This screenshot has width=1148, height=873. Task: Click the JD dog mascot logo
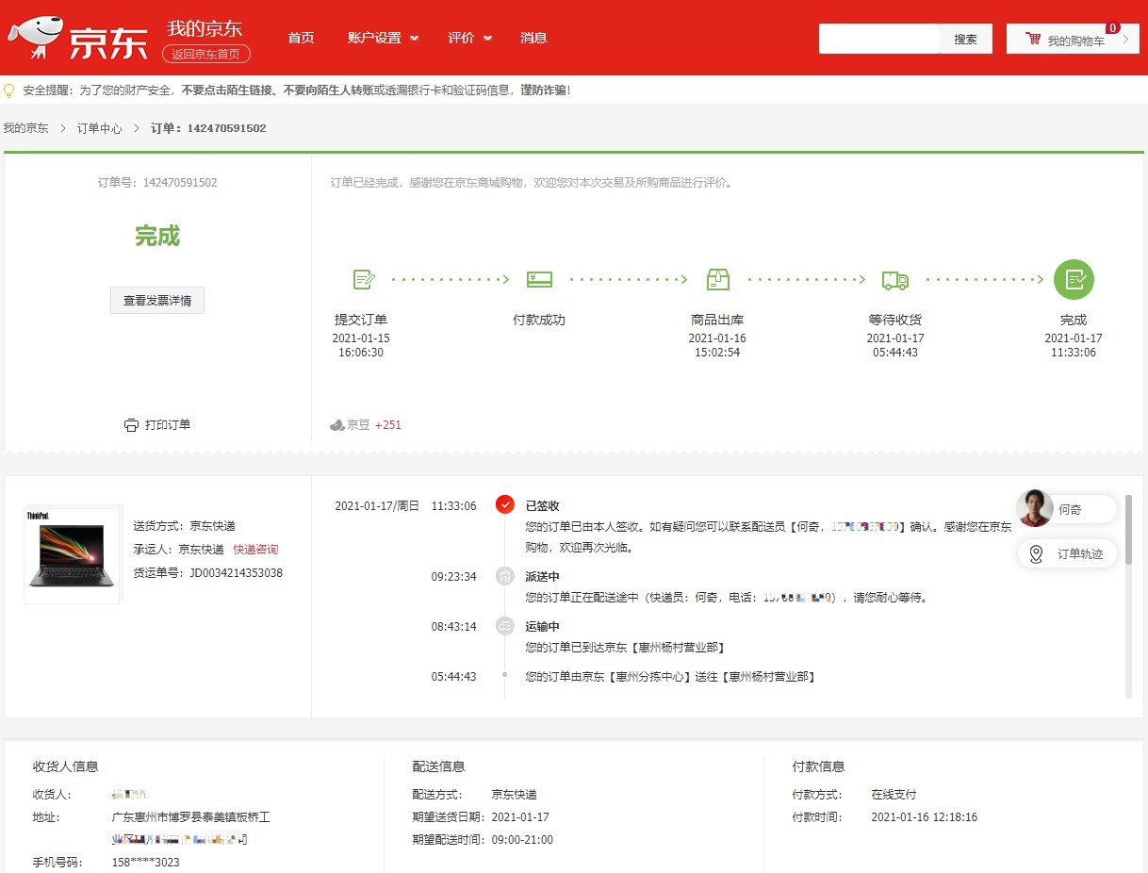tap(36, 37)
